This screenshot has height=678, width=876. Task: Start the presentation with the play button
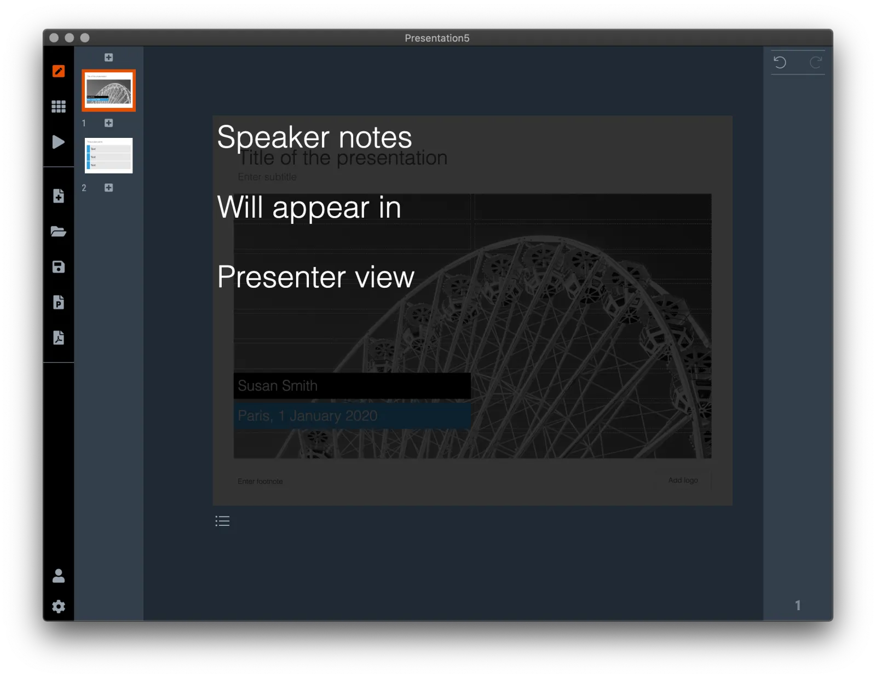(58, 142)
